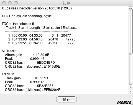This screenshot has height=105, width=133.
Task: Click the 'End sector' column header
Action: click(71, 28)
